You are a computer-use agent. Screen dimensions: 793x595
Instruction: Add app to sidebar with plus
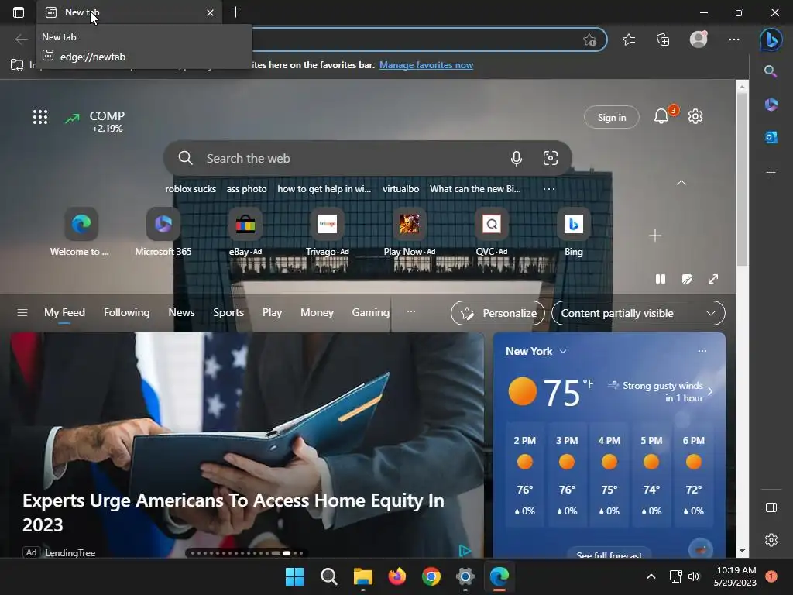pyautogui.click(x=771, y=173)
